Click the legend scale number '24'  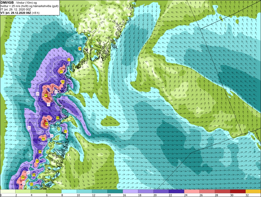click(x=186, y=195)
